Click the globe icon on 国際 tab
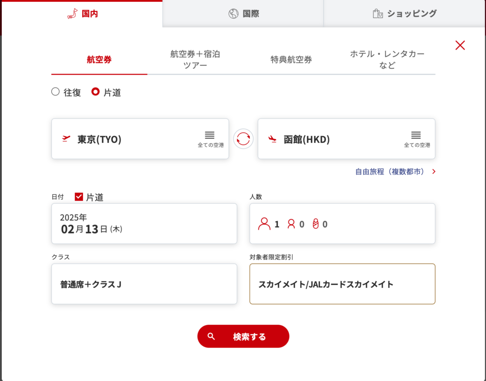 (234, 14)
